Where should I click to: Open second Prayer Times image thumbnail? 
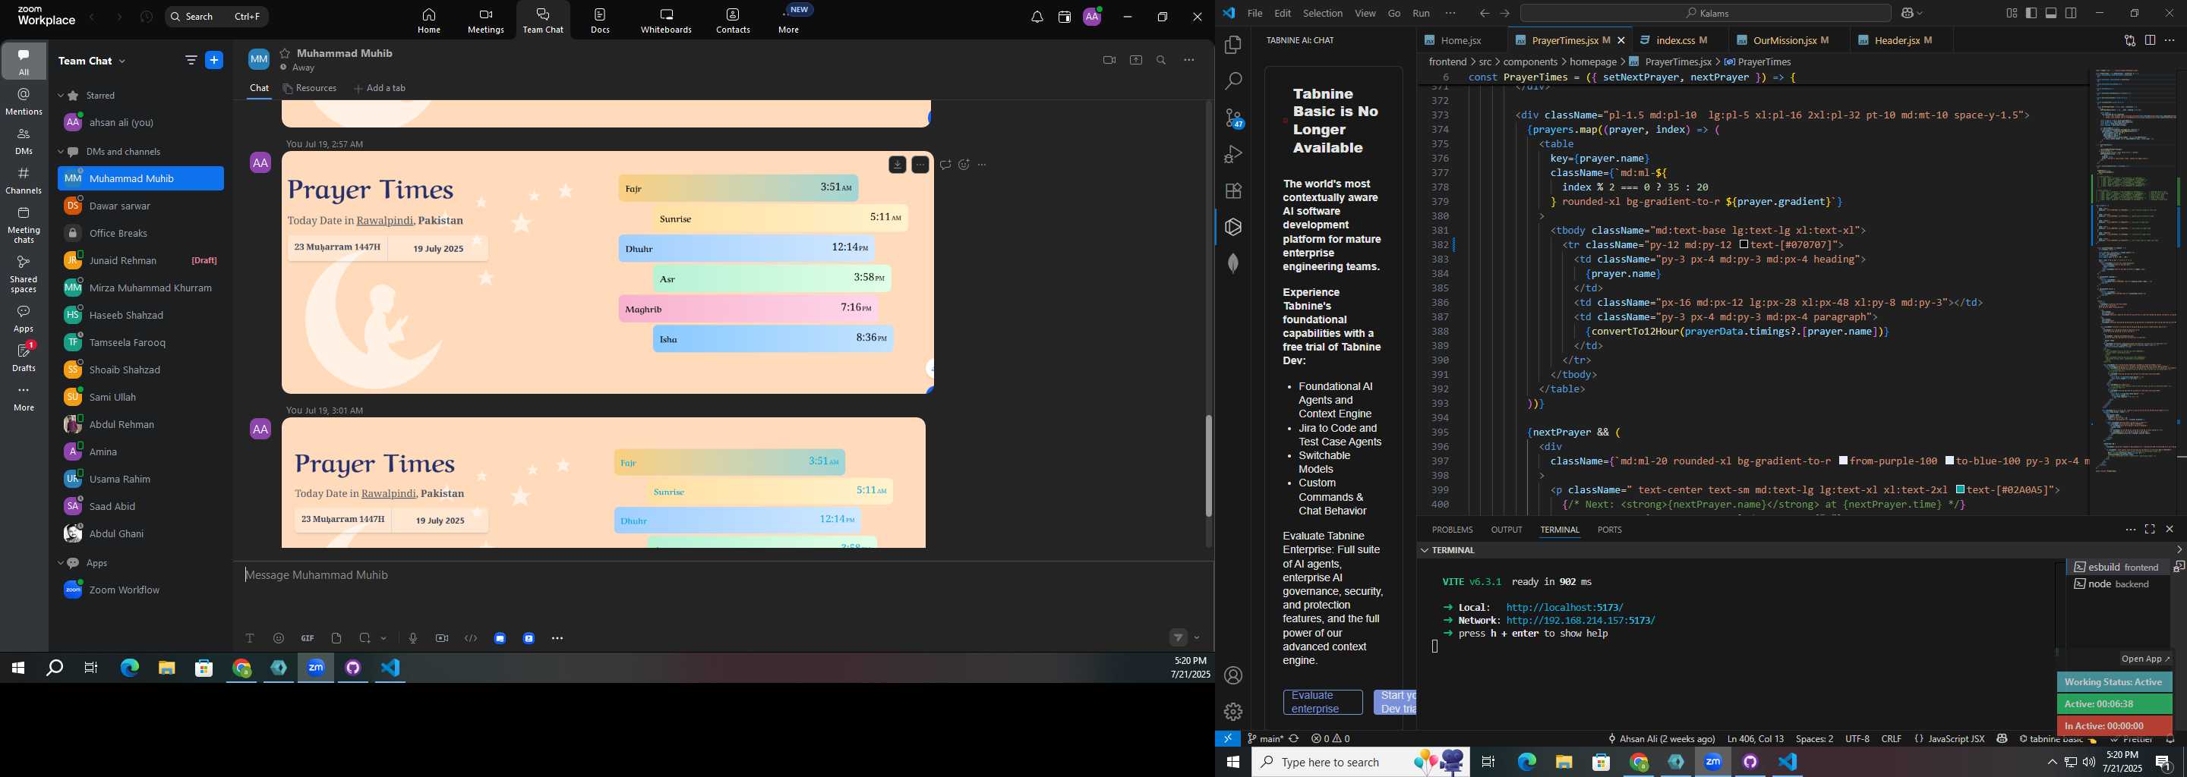click(x=604, y=482)
